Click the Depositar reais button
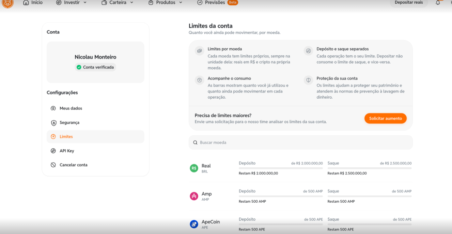452x234 pixels. tap(409, 2)
